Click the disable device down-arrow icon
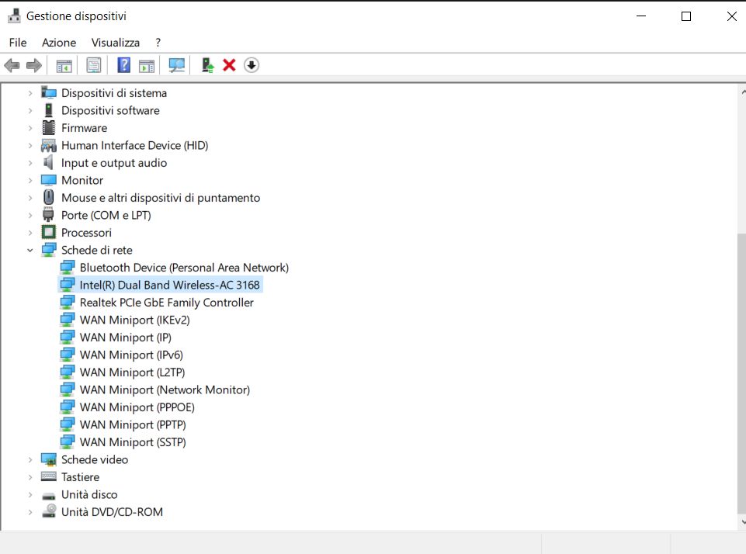This screenshot has width=746, height=554. click(252, 65)
